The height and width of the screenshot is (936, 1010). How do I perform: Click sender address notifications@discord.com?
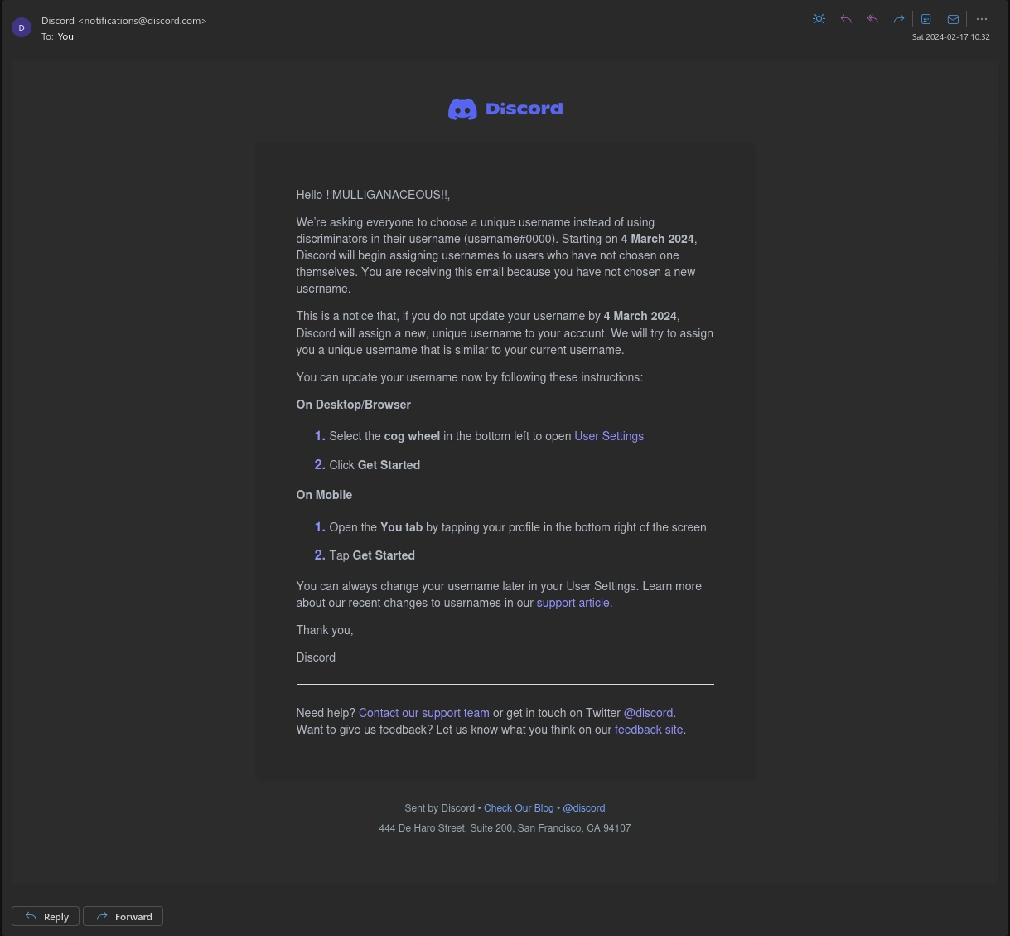[143, 21]
